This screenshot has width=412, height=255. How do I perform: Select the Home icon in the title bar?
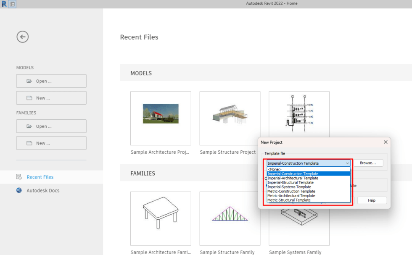click(x=12, y=3)
